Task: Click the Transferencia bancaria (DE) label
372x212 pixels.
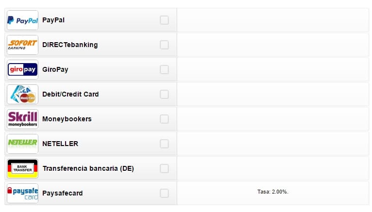Action: tap(88, 168)
